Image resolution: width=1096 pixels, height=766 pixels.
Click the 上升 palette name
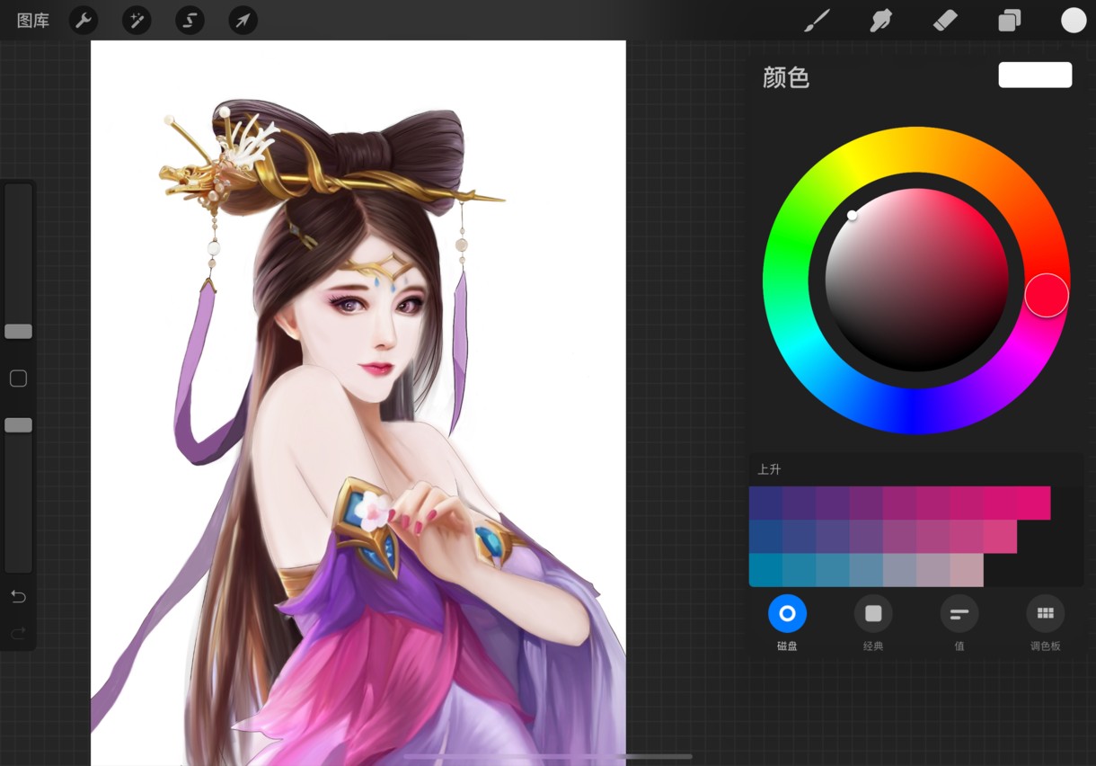coord(769,469)
